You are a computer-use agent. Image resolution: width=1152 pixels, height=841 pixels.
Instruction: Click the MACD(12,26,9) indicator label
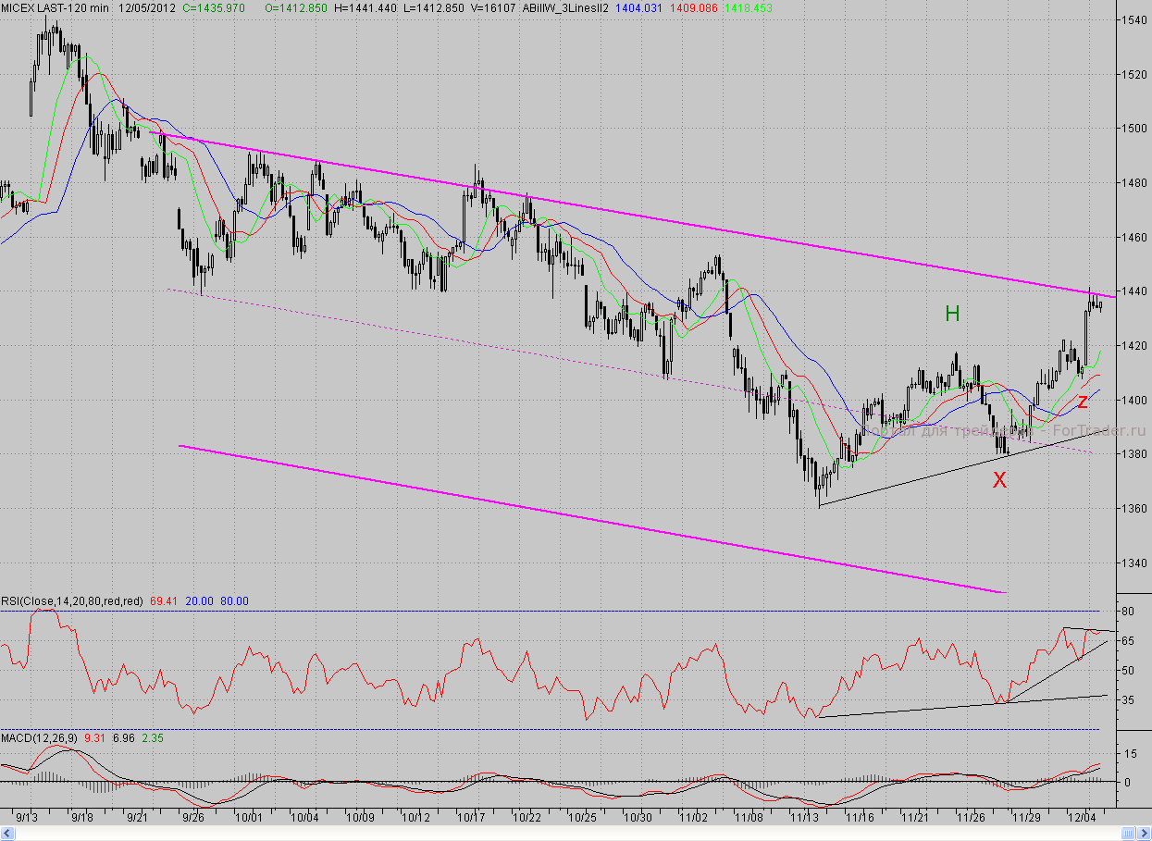(39, 737)
